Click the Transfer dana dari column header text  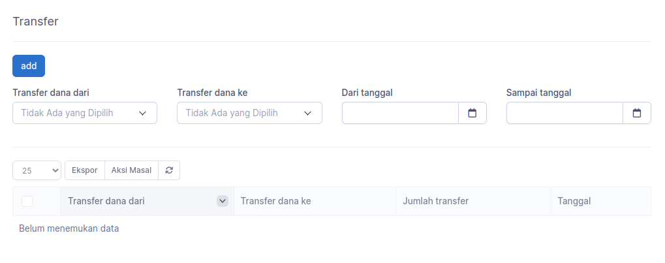(x=106, y=201)
